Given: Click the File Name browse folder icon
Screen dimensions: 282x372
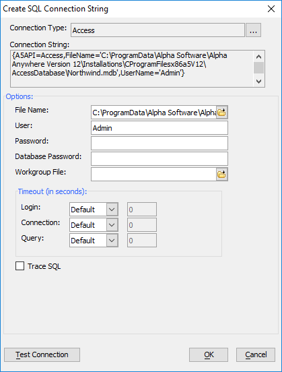Looking at the screenshot, I should click(x=222, y=113).
